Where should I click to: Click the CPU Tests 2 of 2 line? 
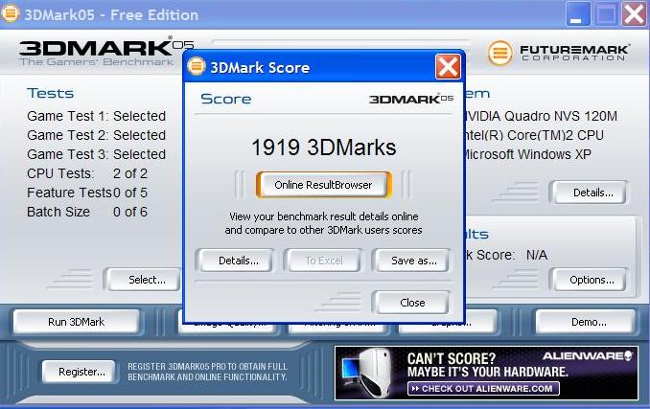[87, 173]
